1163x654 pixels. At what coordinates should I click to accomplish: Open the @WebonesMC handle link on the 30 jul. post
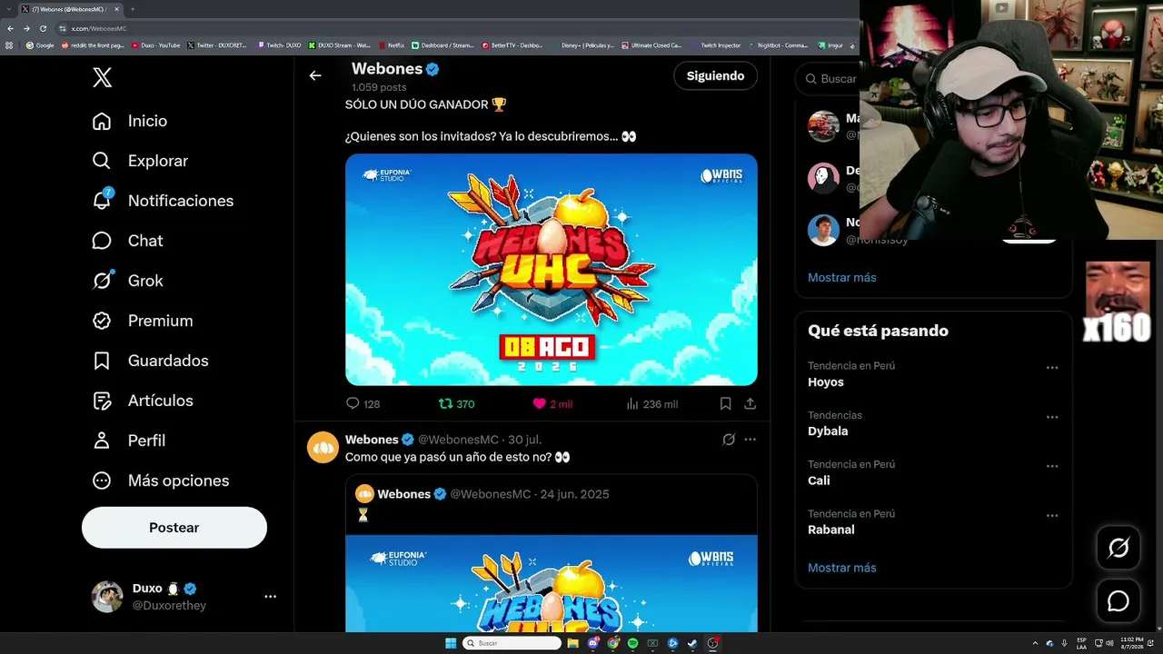[458, 440]
